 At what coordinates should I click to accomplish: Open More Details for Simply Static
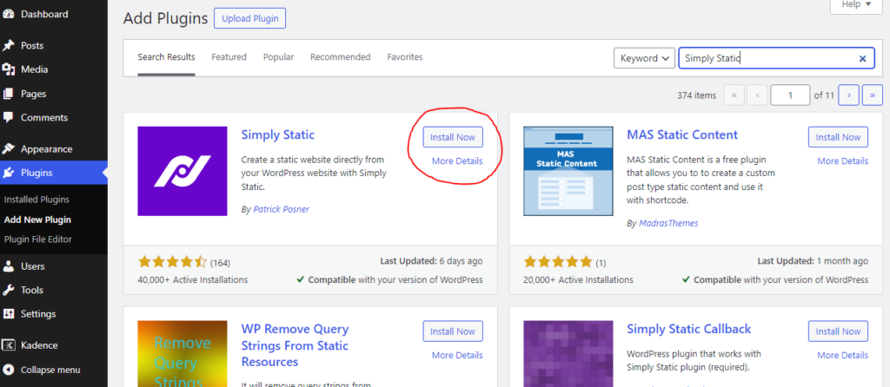[457, 161]
